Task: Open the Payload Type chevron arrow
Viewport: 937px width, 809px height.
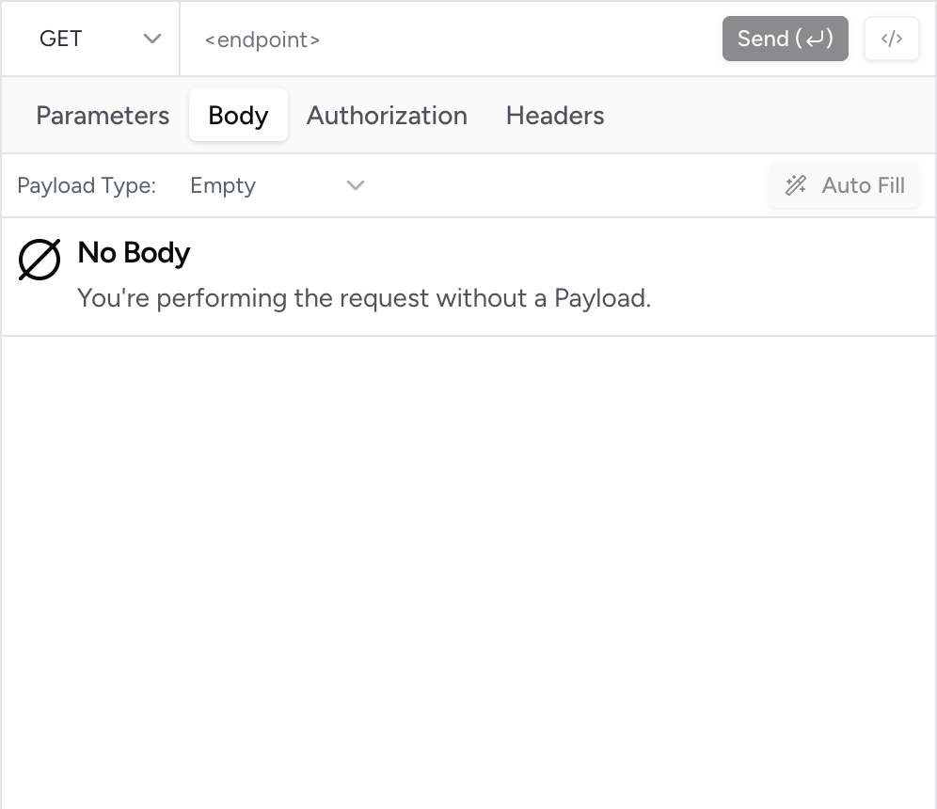Action: pyautogui.click(x=356, y=185)
